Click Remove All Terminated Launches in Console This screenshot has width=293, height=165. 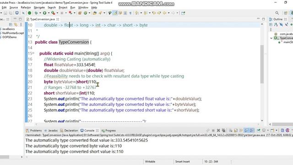click(x=223, y=130)
